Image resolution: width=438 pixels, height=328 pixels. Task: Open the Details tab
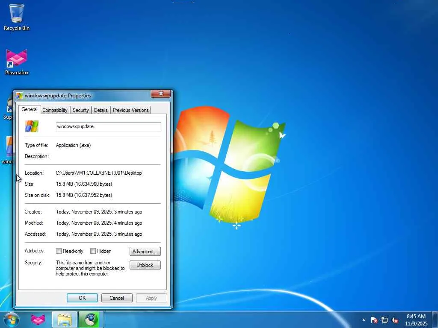tap(101, 110)
